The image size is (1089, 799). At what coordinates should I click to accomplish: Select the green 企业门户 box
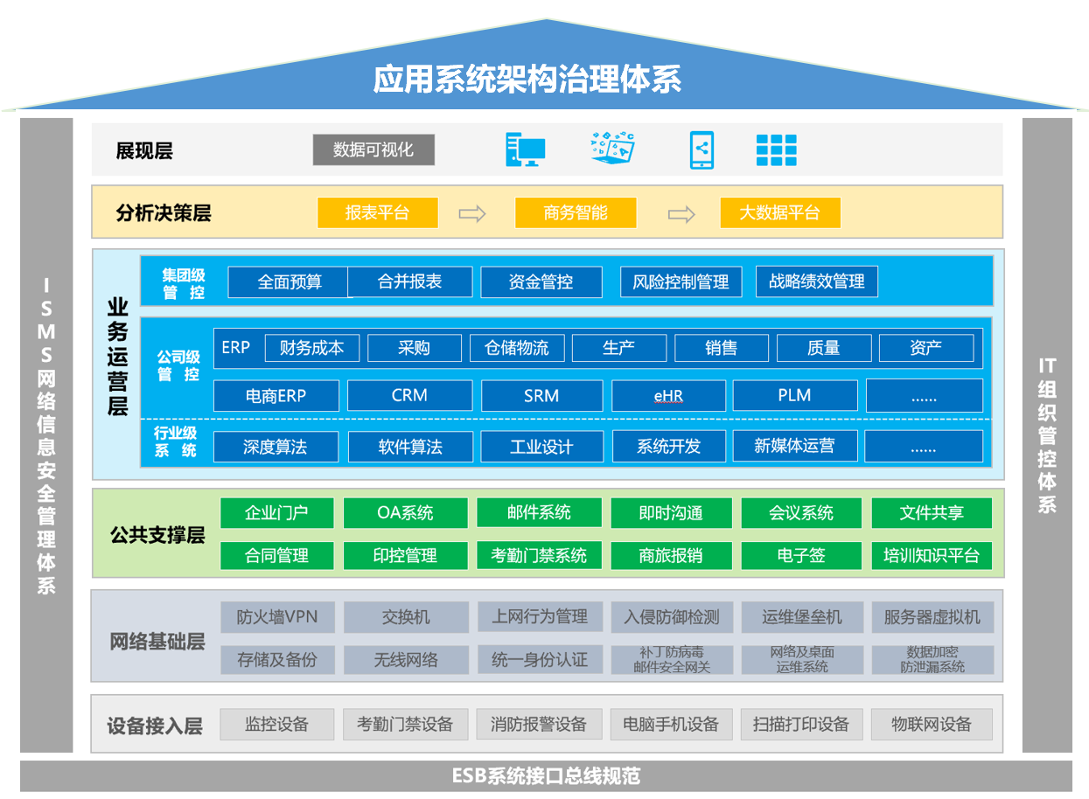click(277, 513)
